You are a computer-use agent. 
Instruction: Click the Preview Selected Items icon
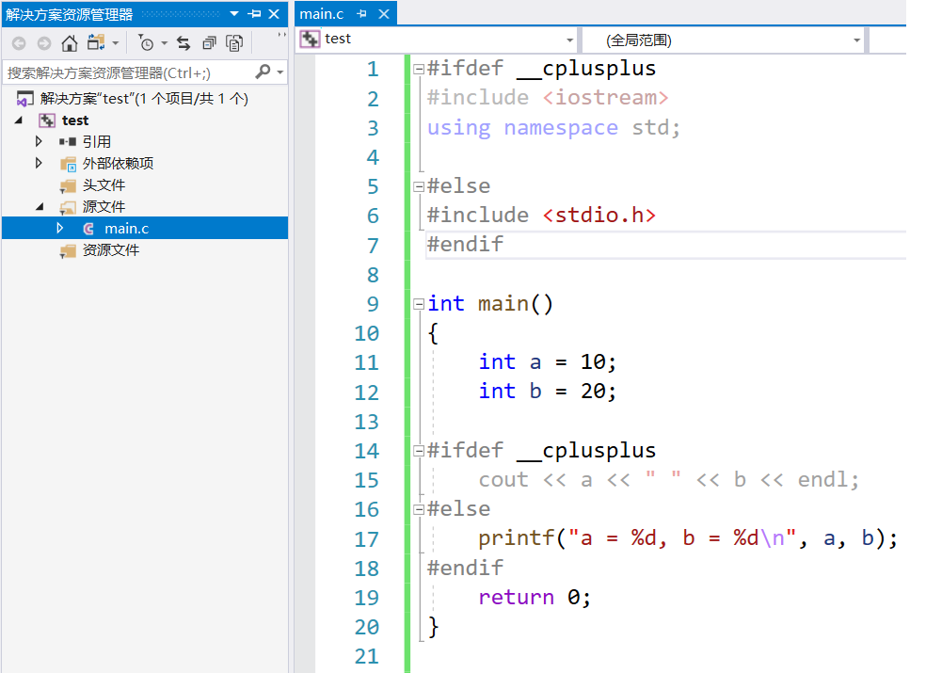pos(233,42)
